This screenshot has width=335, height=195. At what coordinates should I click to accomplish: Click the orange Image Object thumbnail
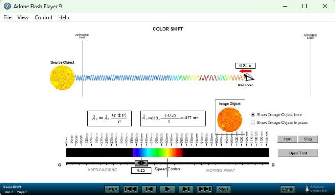click(229, 120)
